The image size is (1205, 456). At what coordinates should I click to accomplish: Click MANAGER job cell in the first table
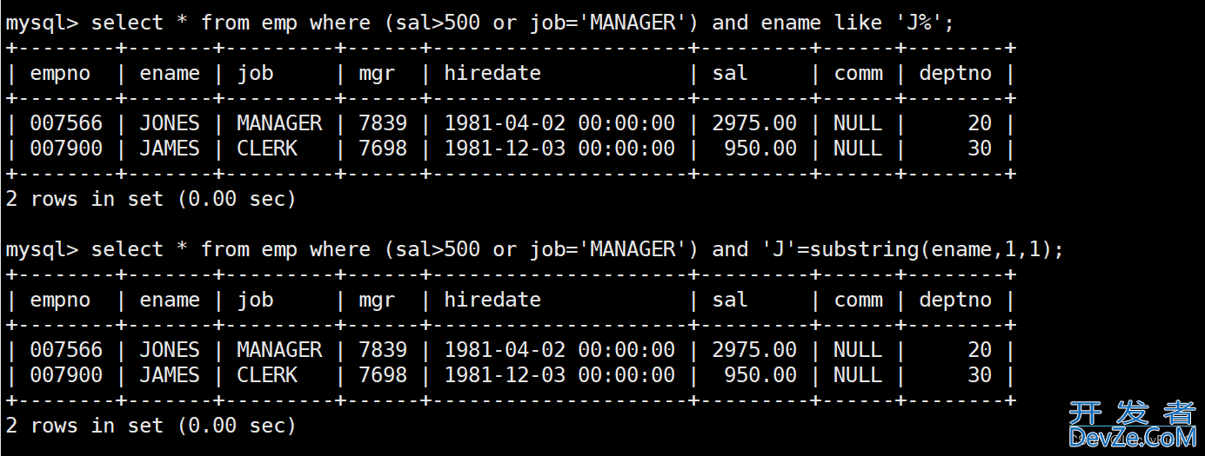tap(279, 123)
